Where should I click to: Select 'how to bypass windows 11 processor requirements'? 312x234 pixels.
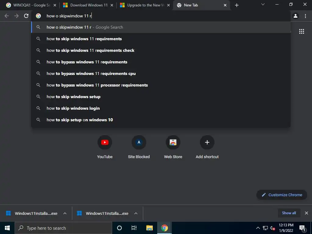[161, 85]
